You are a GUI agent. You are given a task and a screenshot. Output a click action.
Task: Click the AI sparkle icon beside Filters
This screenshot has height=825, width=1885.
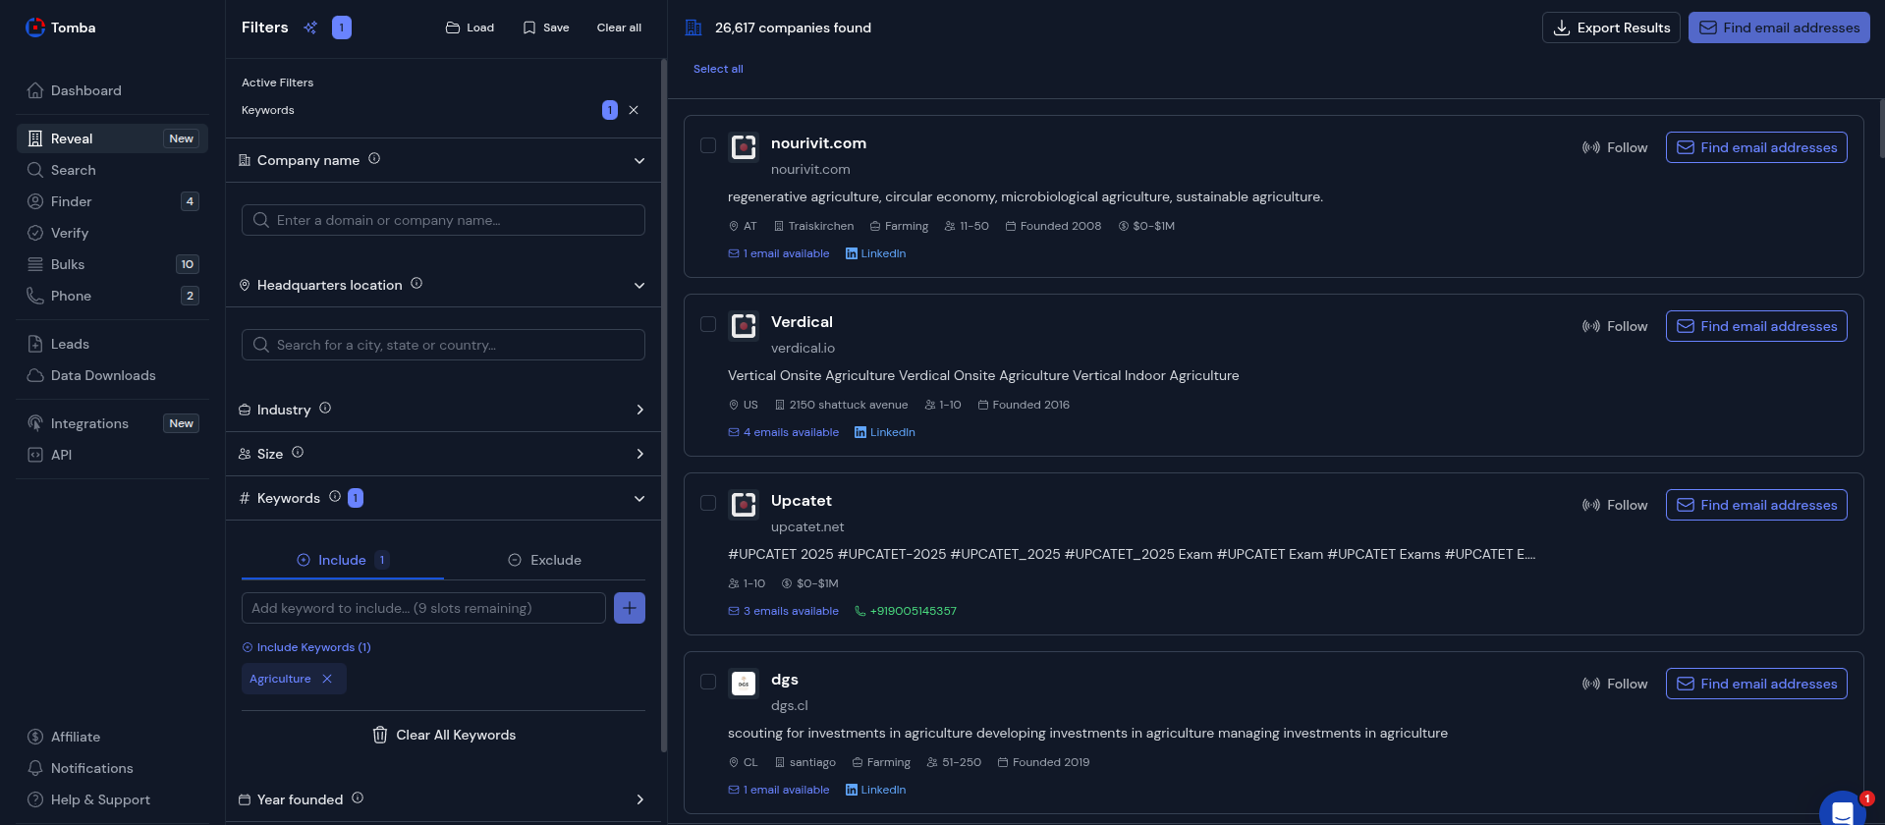coord(310,27)
